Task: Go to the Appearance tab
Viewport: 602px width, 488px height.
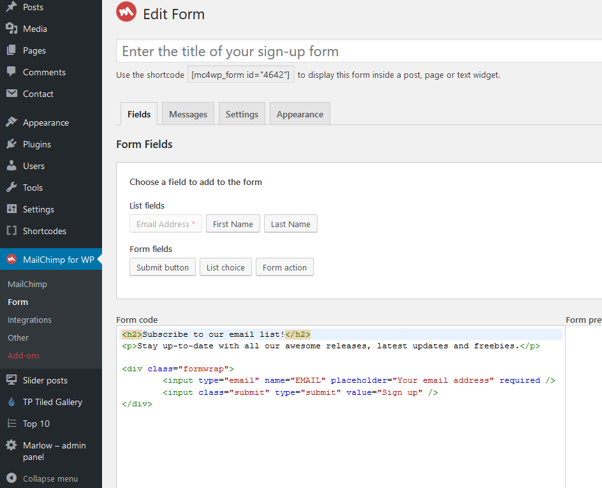Action: tap(300, 114)
